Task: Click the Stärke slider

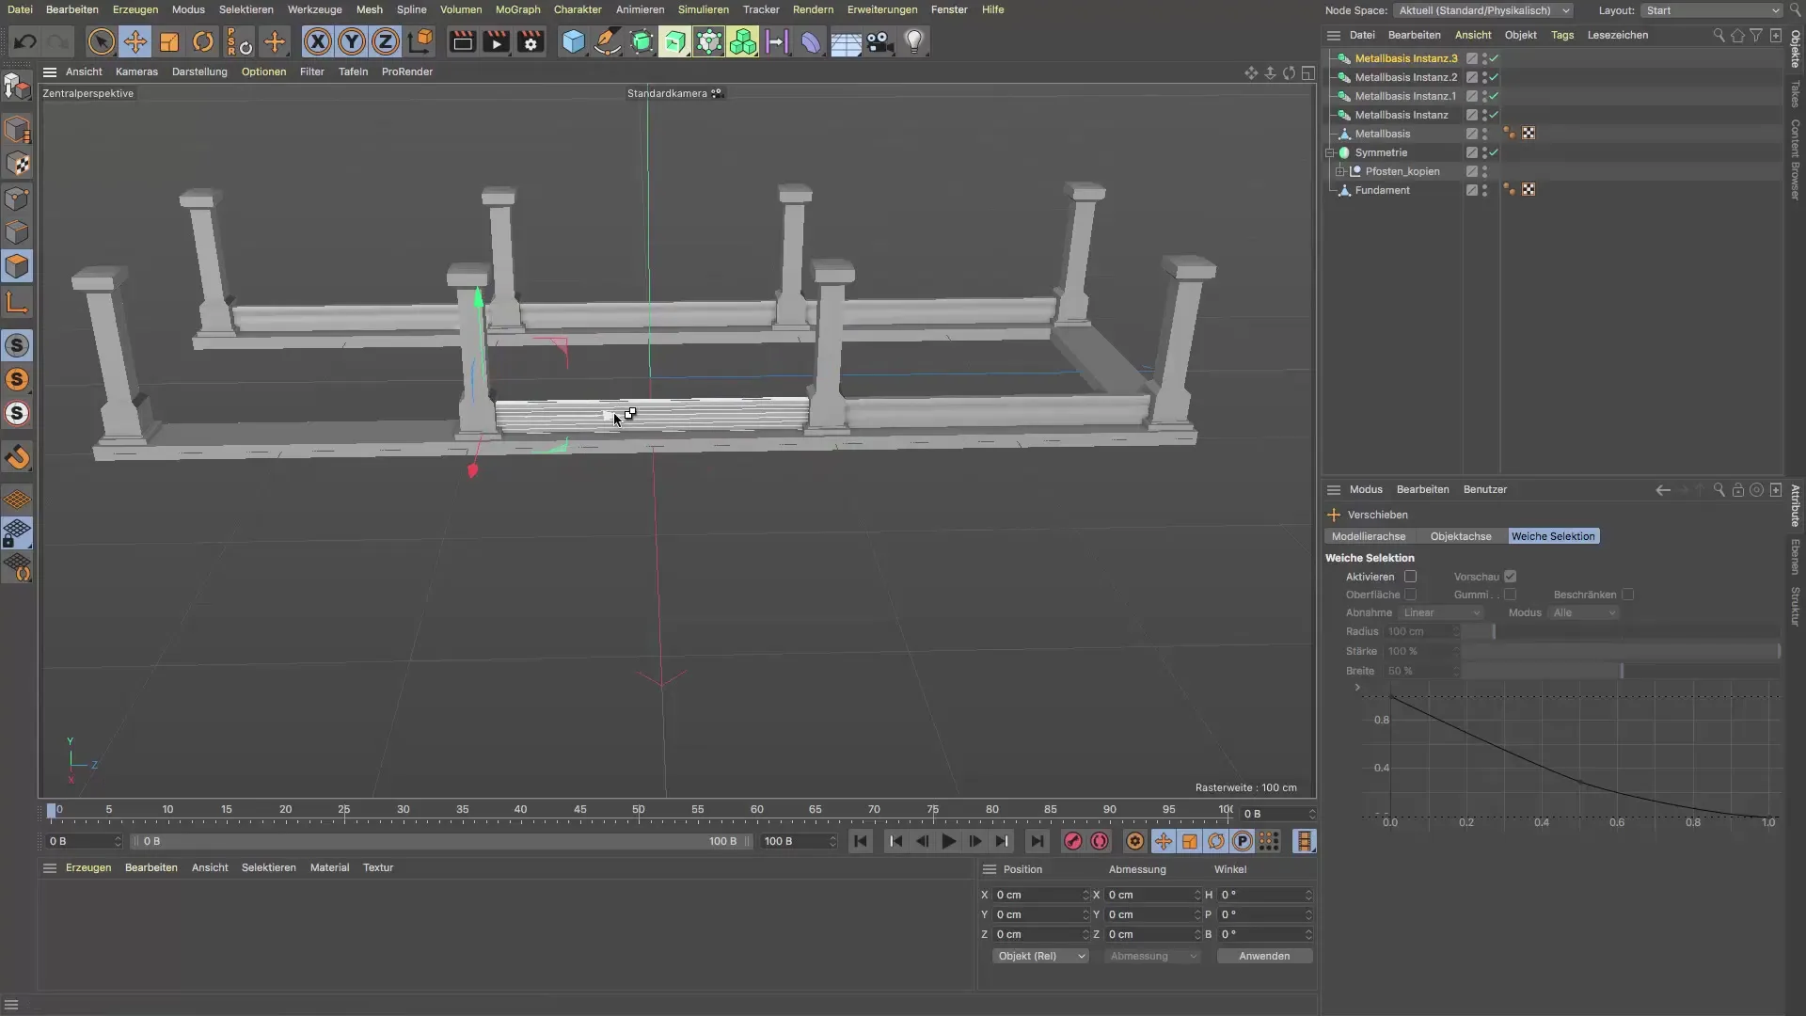Action: pyautogui.click(x=1621, y=651)
